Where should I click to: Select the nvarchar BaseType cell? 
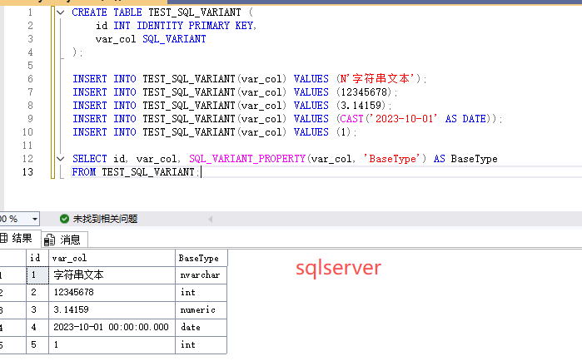[x=201, y=275]
